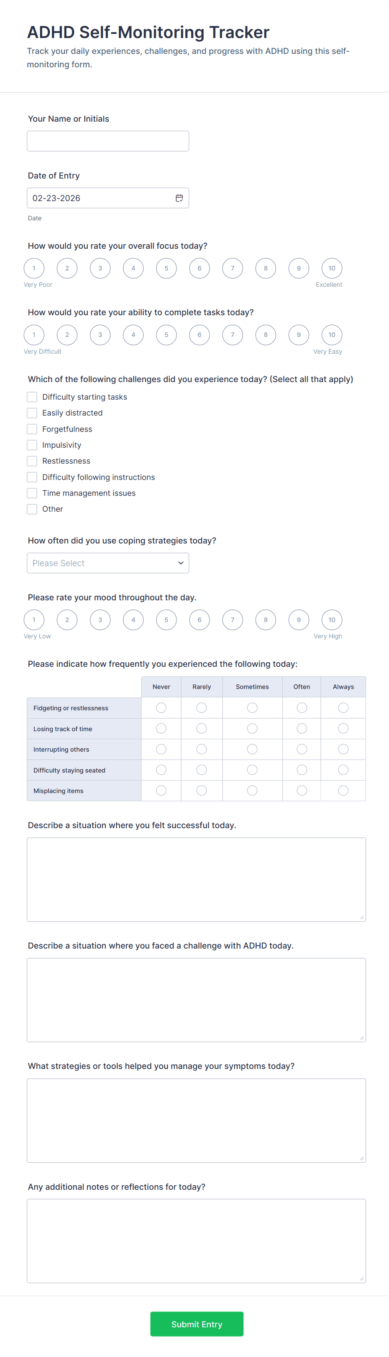Select the Impulsivity challenge option

32,445
